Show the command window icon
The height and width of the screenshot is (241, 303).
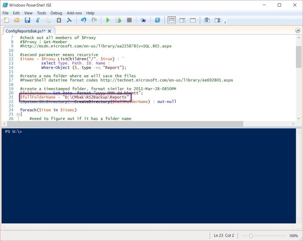[x=207, y=20]
